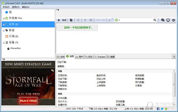Open the 选项(O) menu
This screenshot has width=178, height=112.
[16, 7]
